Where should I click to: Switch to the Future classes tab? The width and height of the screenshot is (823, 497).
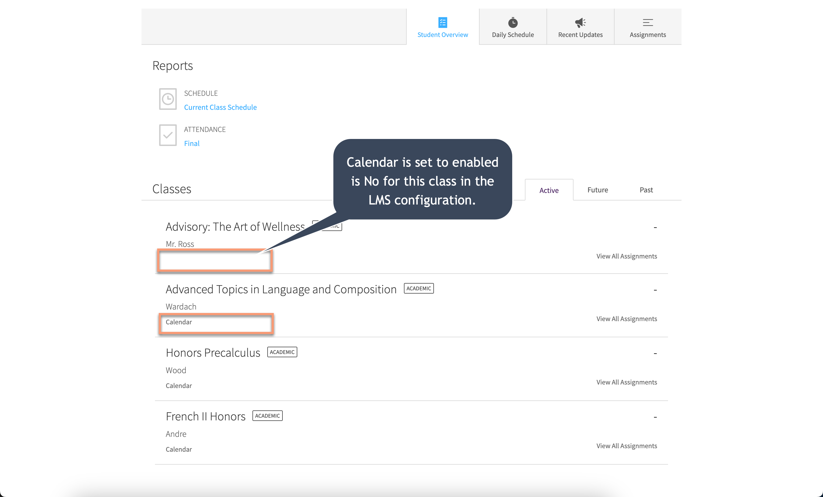(598, 190)
